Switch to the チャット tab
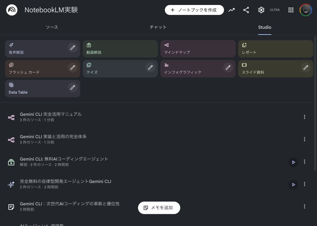Viewport: 317px width, 226px height. pyautogui.click(x=158, y=27)
